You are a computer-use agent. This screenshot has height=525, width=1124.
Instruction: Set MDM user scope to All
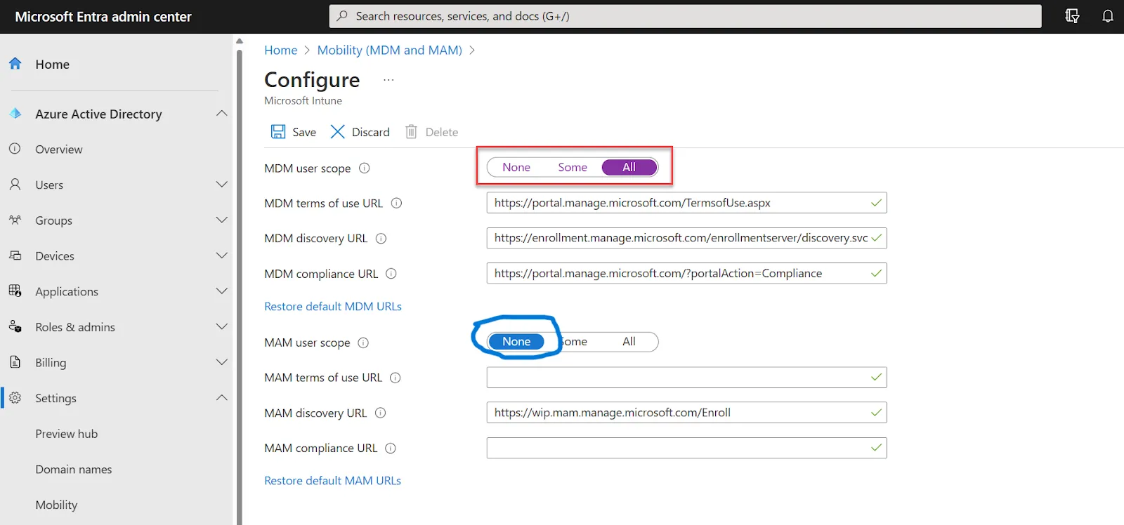click(x=629, y=167)
